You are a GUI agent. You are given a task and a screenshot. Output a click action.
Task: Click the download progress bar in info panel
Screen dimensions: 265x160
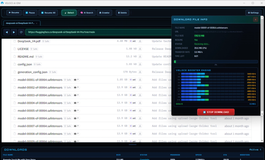click(216, 62)
